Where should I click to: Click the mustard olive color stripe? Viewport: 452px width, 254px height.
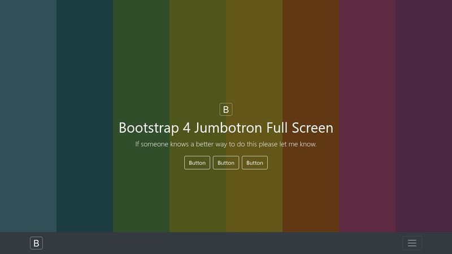coord(254,68)
